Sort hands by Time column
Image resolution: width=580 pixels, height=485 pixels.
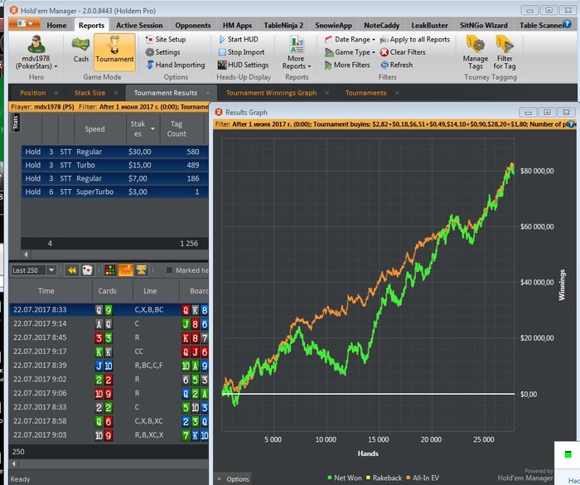point(46,291)
